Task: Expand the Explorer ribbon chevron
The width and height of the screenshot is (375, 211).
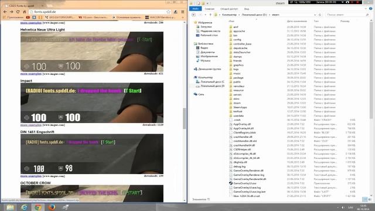Action: (x=366, y=9)
